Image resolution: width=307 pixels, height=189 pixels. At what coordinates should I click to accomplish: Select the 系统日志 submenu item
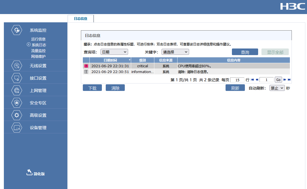(39, 45)
